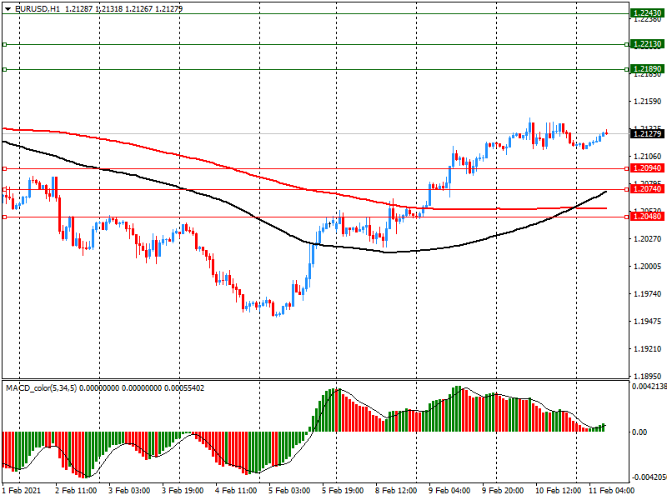667x500 pixels.
Task: Select the red 1.20740 price label
Action: coord(646,190)
